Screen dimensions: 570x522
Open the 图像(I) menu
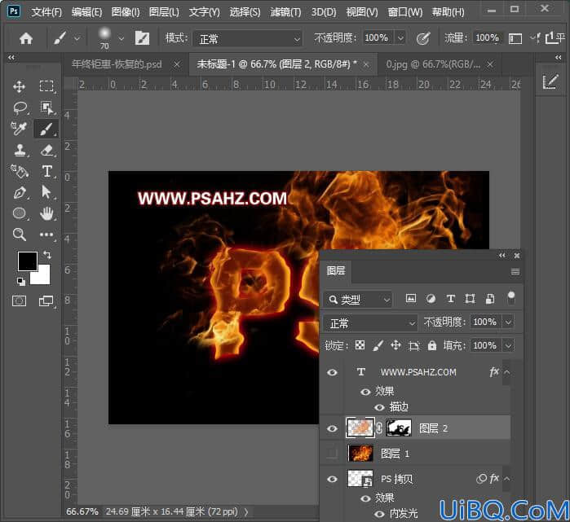(x=126, y=12)
